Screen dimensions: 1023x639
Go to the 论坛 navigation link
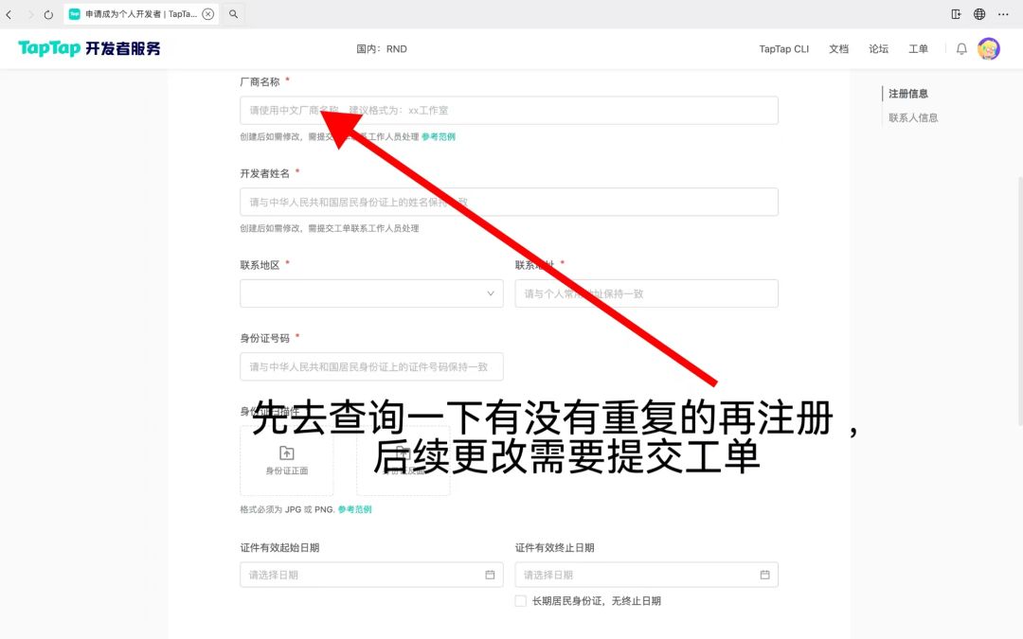pyautogui.click(x=878, y=49)
